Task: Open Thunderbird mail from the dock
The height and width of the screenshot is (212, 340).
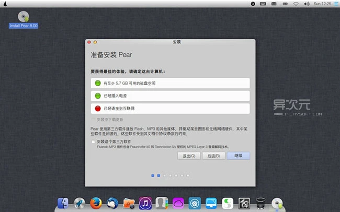Action: (112, 203)
